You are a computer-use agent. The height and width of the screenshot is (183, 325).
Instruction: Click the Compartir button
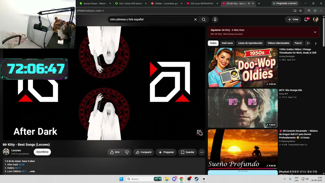[143, 152]
